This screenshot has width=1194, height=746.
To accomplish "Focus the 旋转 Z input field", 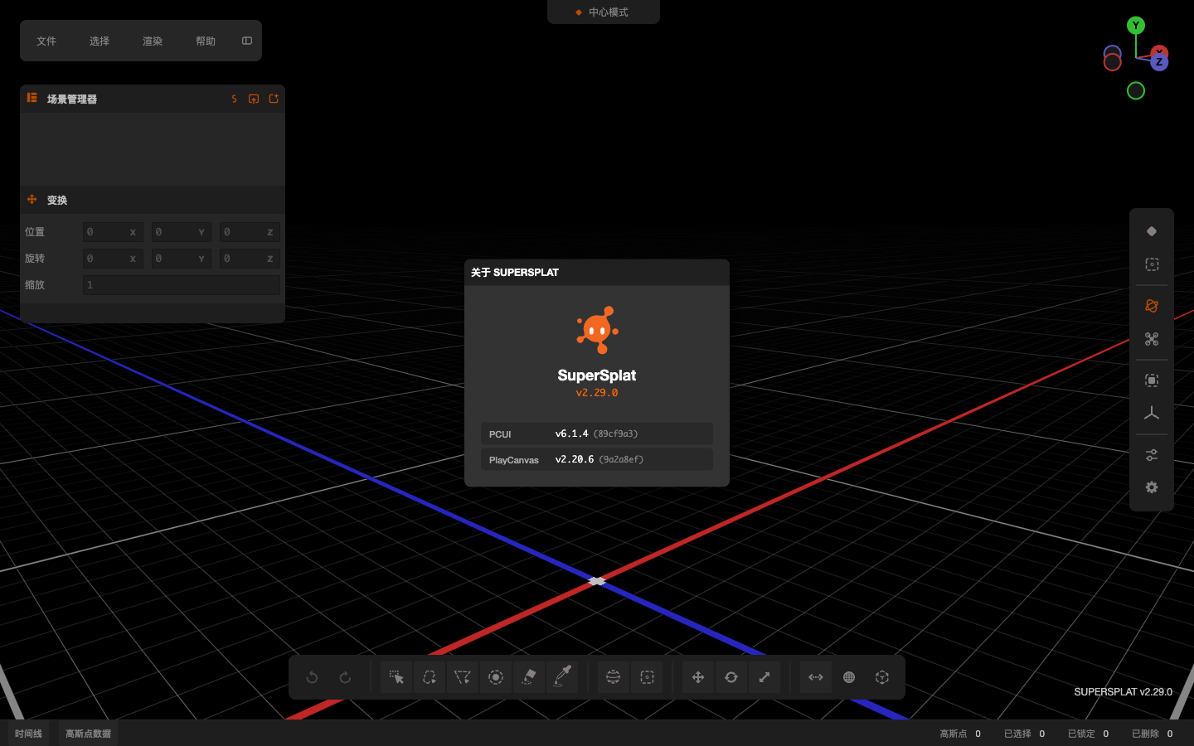I will (x=250, y=259).
